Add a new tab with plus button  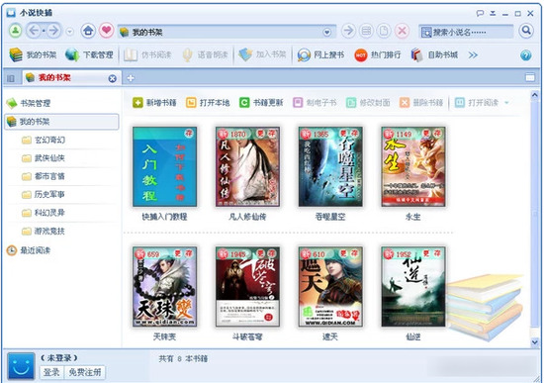pyautogui.click(x=131, y=78)
